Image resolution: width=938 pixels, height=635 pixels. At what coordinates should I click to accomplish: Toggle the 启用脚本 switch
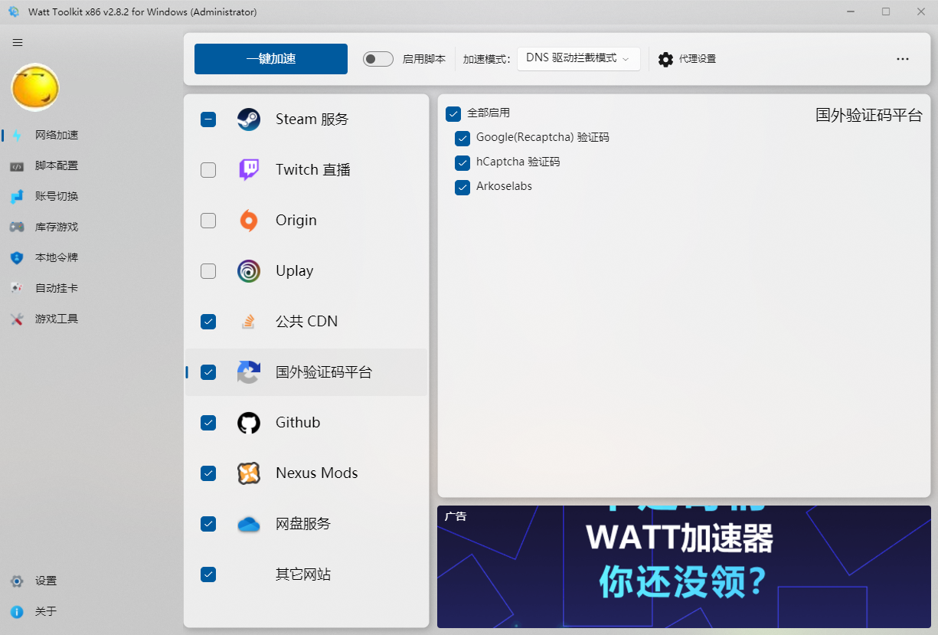378,59
